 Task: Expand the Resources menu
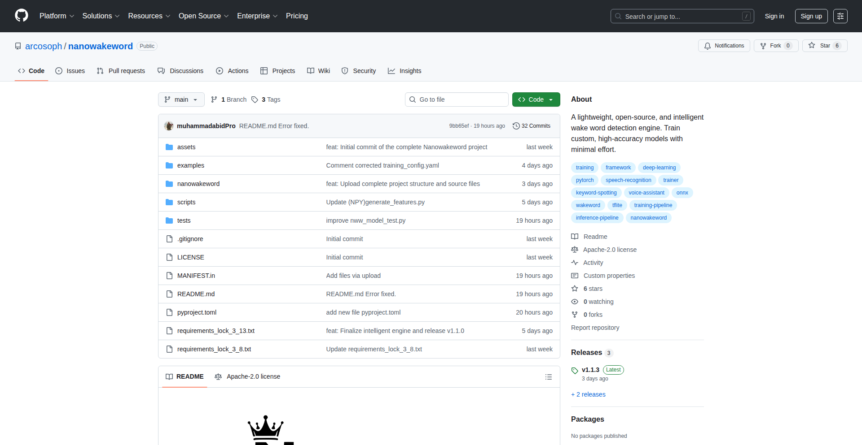point(149,16)
